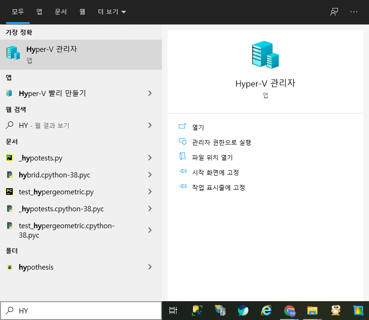Open the 더 보기 dropdown

coord(112,11)
